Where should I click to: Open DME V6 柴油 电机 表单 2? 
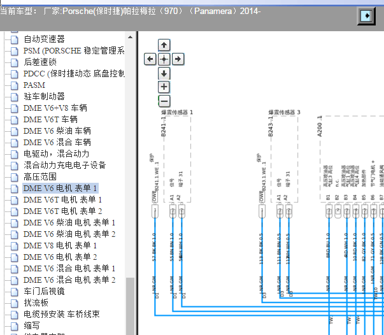[69, 234]
